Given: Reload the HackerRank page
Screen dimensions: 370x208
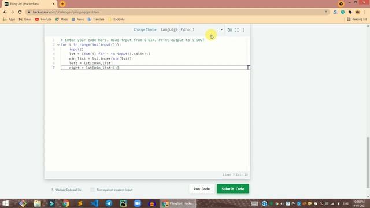Looking at the screenshot, I should [x=20, y=12].
